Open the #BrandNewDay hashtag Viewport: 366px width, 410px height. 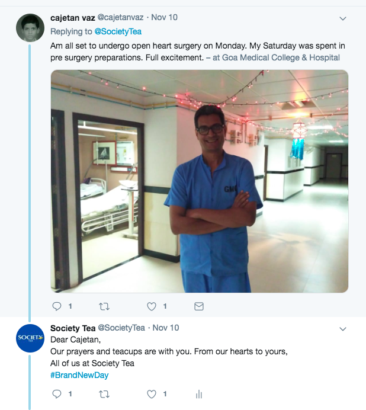[x=79, y=375]
